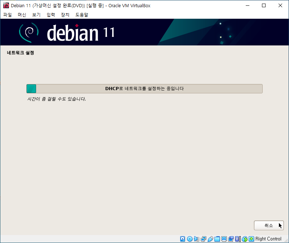Minimize the VirtualBox window
Image resolution: width=289 pixels, height=243 pixels.
coord(248,5)
